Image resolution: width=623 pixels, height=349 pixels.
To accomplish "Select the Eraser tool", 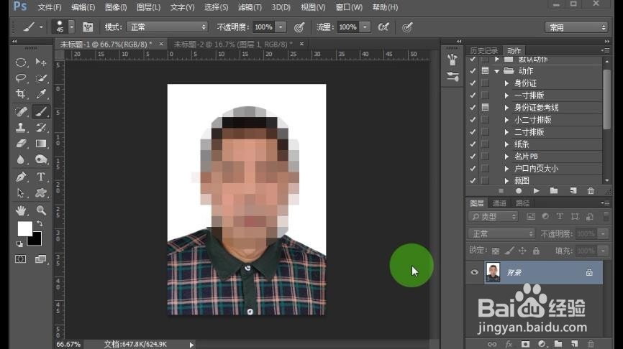I will click(x=21, y=144).
